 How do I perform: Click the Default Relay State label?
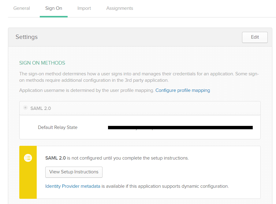[58, 127]
